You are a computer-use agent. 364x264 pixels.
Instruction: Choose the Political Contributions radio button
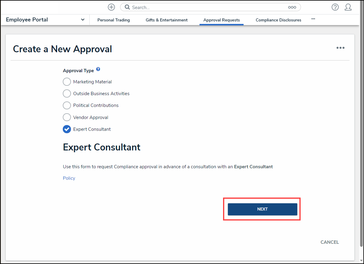click(x=67, y=105)
